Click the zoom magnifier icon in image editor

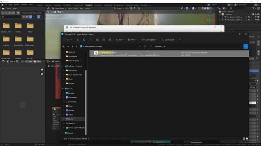(x=42, y=70)
